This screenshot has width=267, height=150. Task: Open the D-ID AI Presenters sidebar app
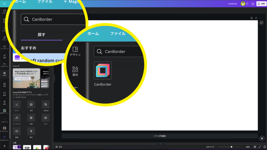4,129
